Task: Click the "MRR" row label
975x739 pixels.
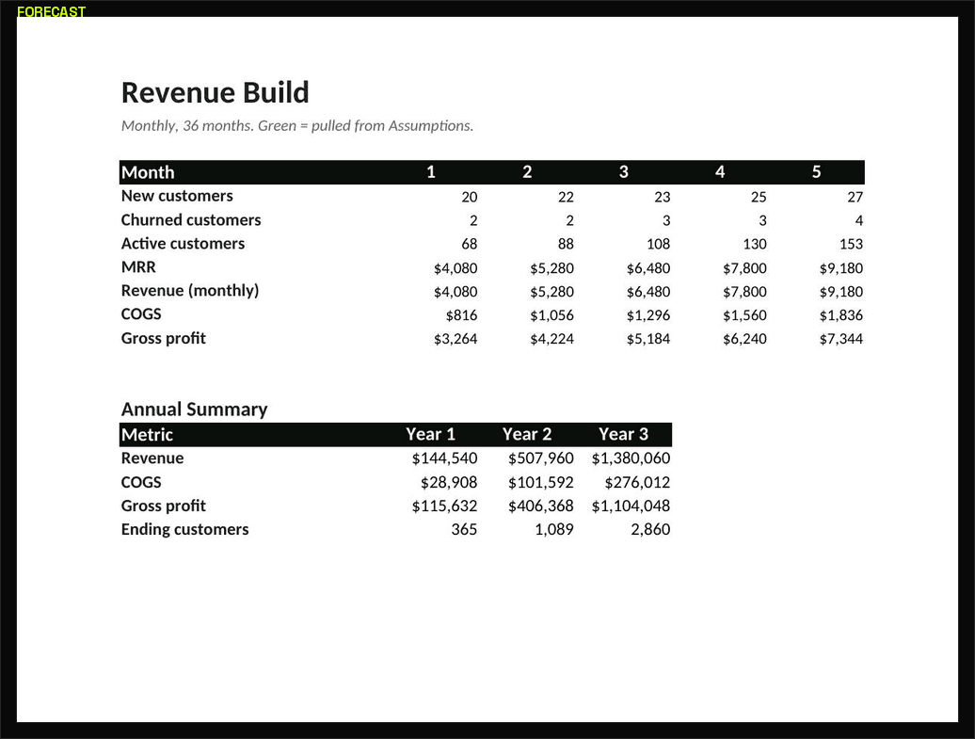Action: [x=138, y=267]
